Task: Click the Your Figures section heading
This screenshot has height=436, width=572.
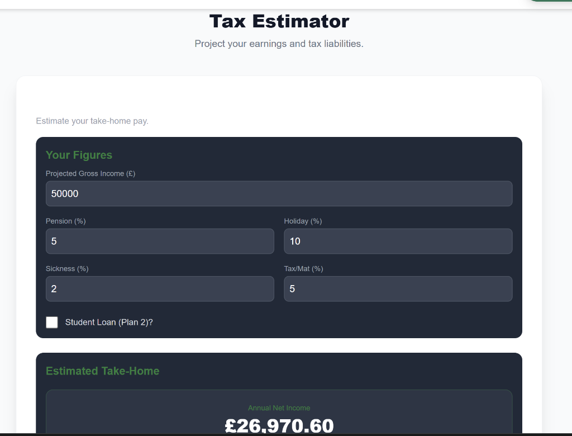Action: click(79, 155)
